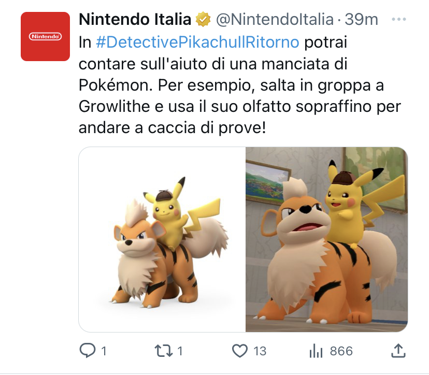Click the reply speech bubble icon

coord(87,351)
